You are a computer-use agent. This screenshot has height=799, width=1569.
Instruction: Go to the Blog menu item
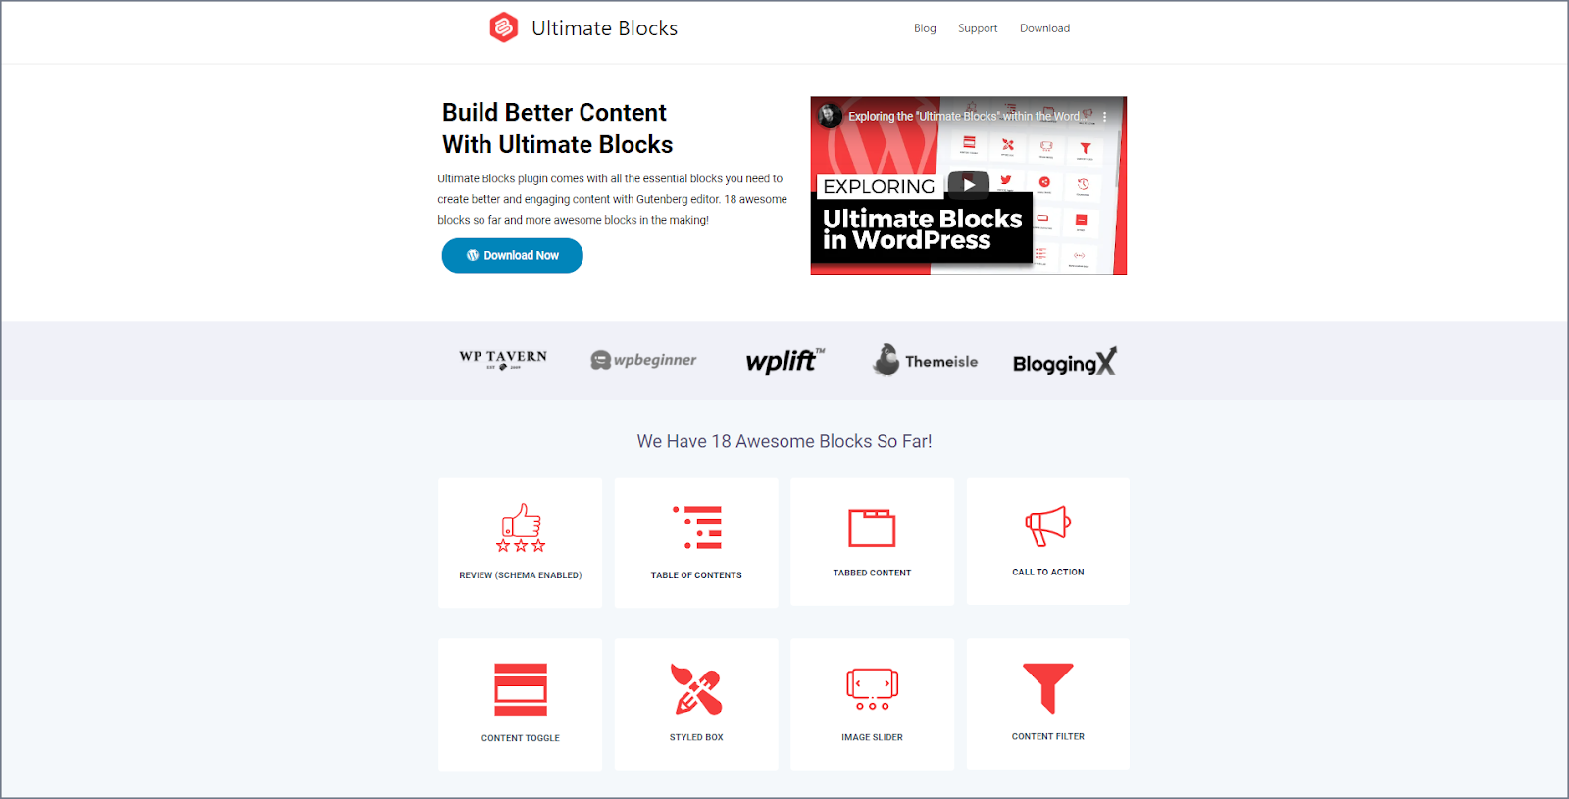(925, 28)
